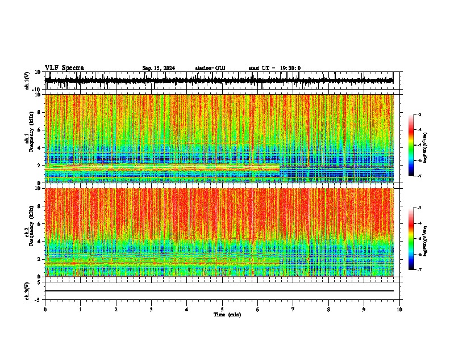Click ch.1 'Frequency (kHz)' y-axis label
Viewport: 450px width, 347px height.
pos(31,132)
